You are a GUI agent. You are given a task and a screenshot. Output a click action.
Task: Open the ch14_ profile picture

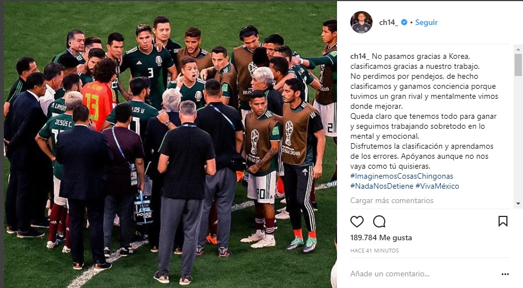[x=361, y=22]
